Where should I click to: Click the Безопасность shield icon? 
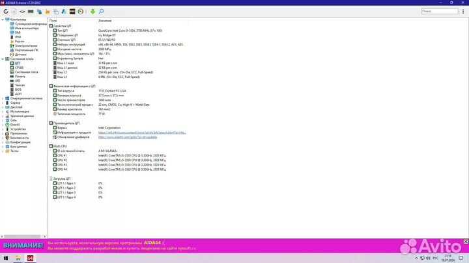point(7,138)
